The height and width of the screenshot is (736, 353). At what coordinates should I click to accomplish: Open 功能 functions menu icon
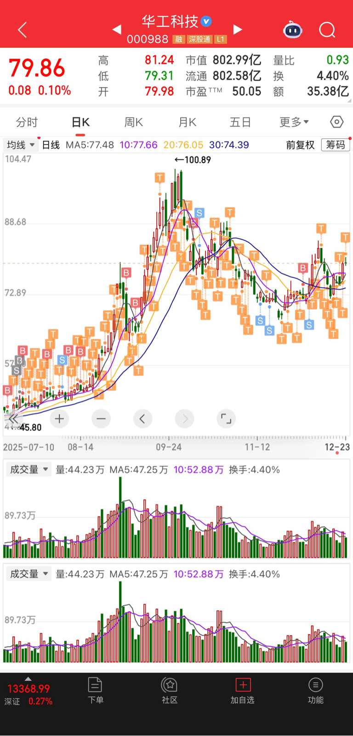[316, 690]
